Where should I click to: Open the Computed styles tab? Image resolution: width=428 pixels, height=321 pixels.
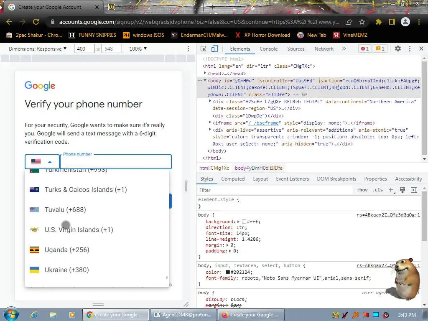(x=233, y=179)
